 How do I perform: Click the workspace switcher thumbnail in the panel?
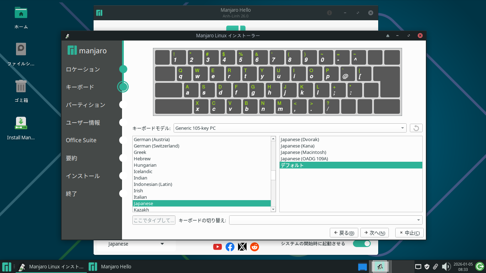380,267
